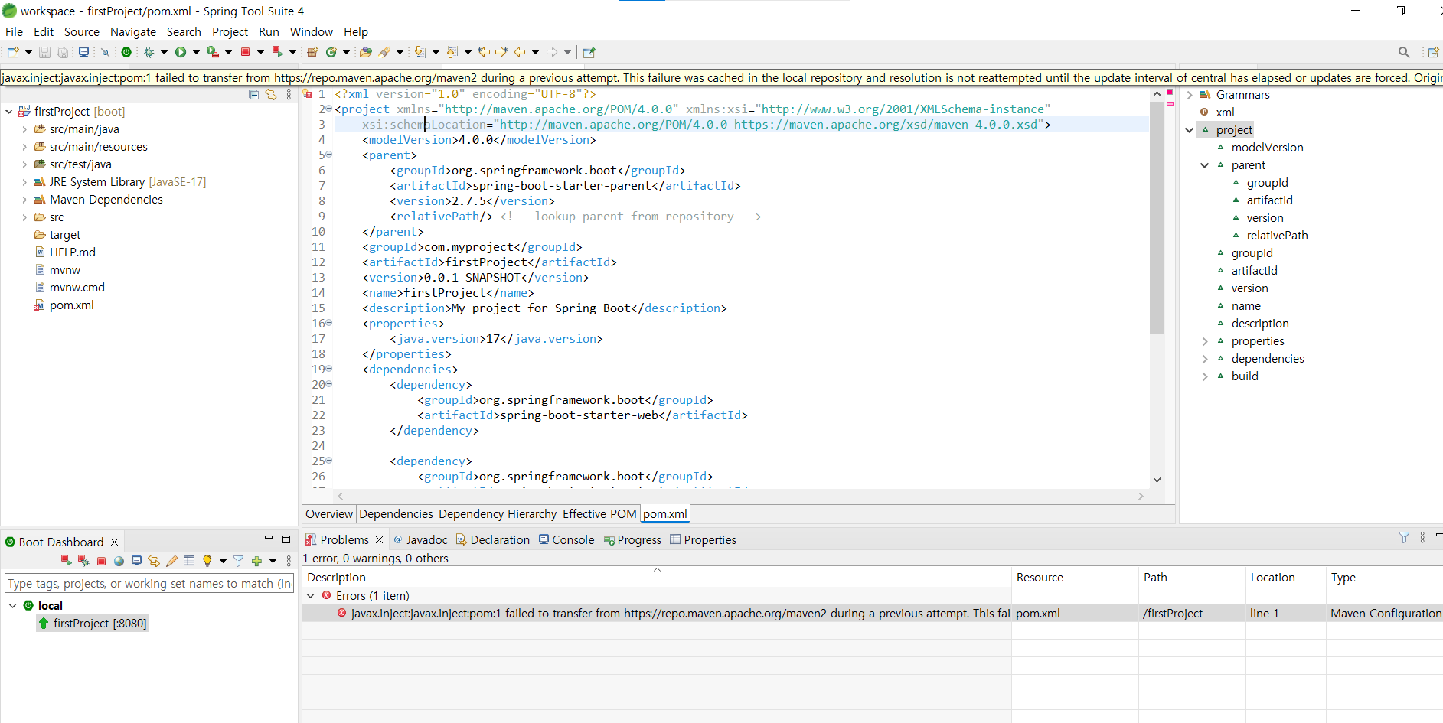
Task: Collapse the parent node in outline
Action: 1205,165
